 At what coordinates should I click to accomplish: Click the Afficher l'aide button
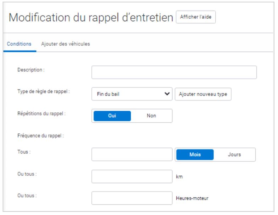pos(195,18)
